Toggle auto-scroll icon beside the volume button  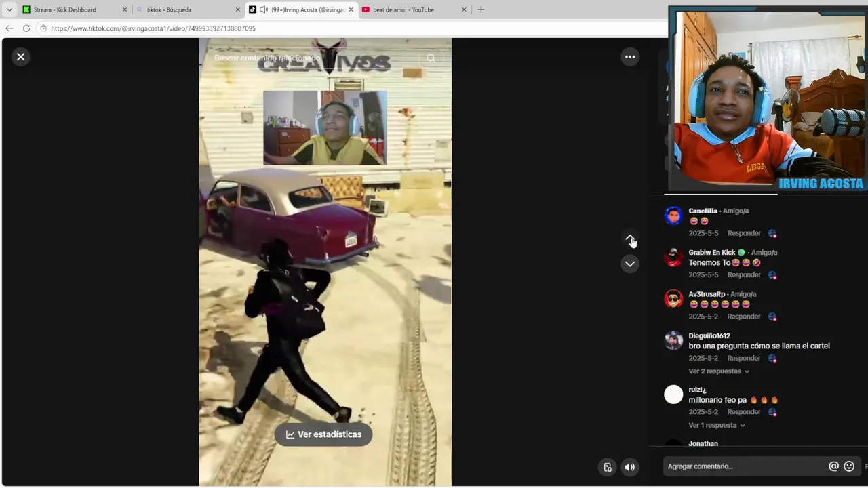608,466
